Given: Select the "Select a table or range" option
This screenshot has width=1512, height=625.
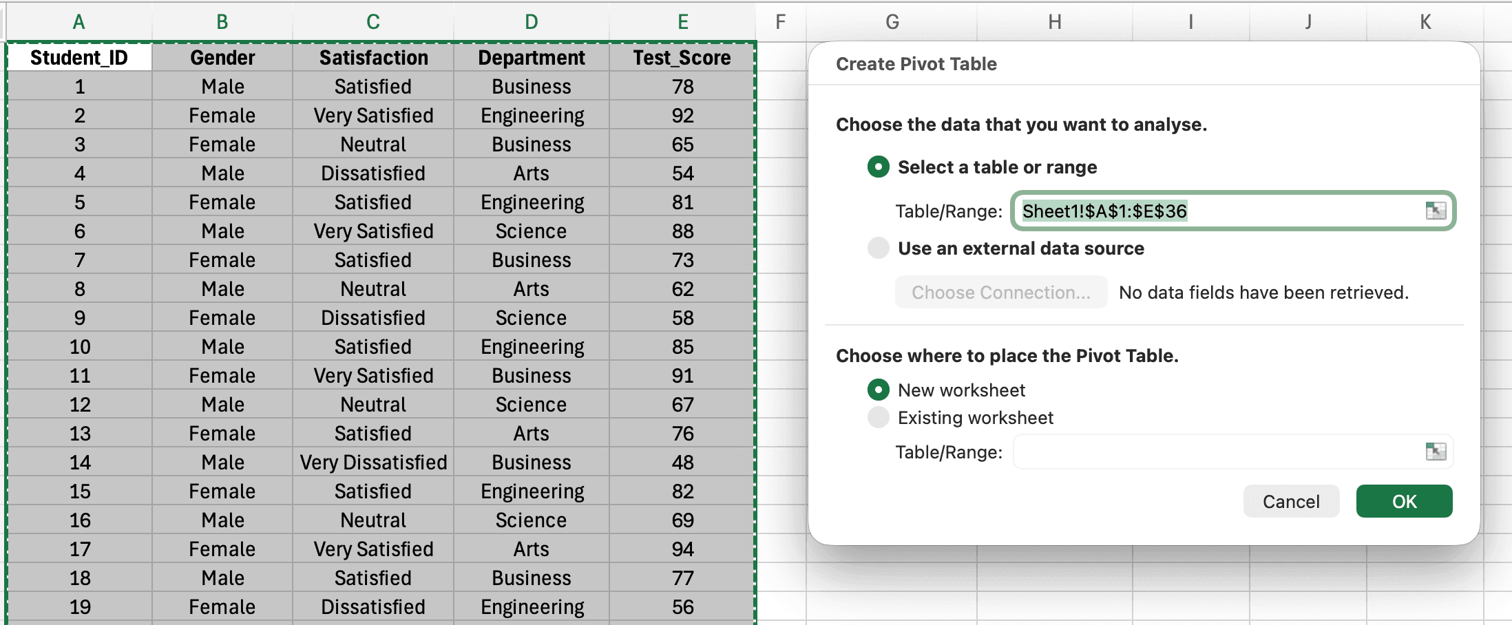Looking at the screenshot, I should point(877,167).
